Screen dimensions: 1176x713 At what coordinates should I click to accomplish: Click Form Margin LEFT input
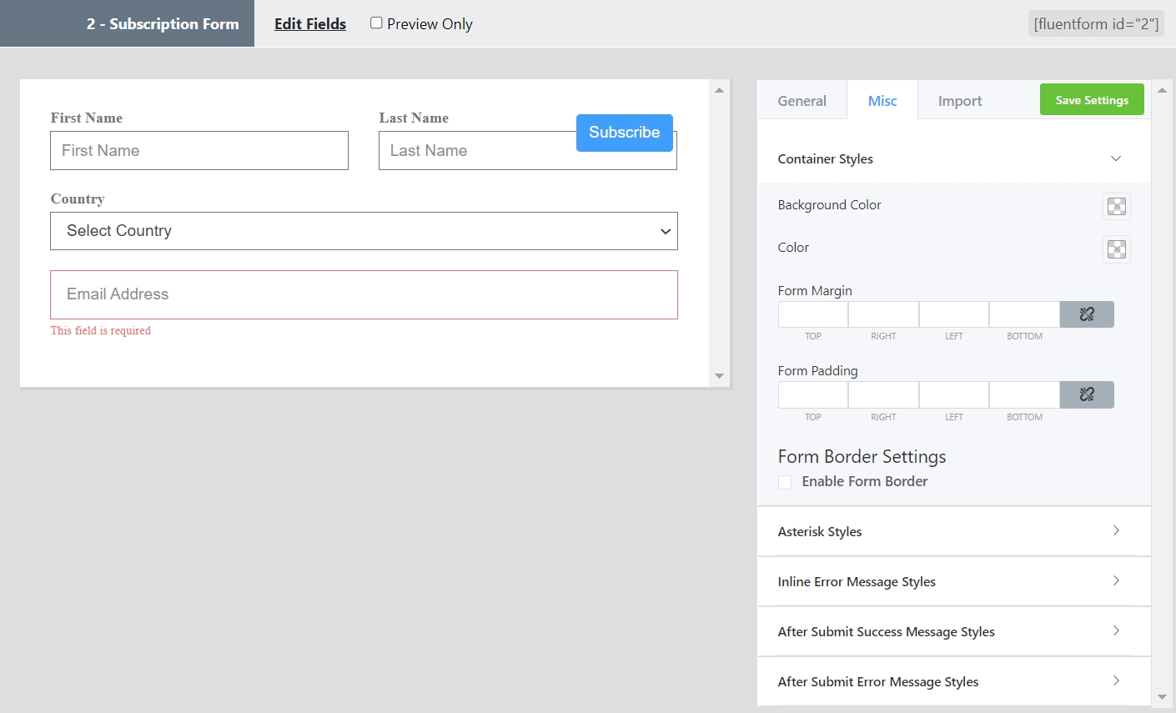(x=954, y=314)
